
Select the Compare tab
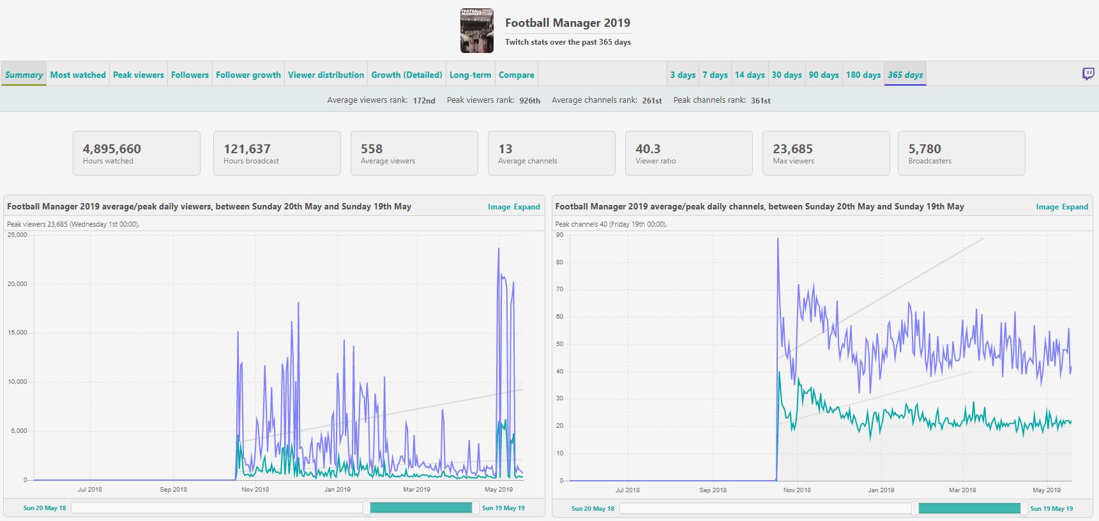517,75
